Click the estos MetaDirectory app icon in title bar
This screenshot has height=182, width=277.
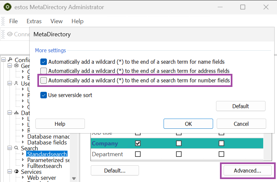(8, 7)
